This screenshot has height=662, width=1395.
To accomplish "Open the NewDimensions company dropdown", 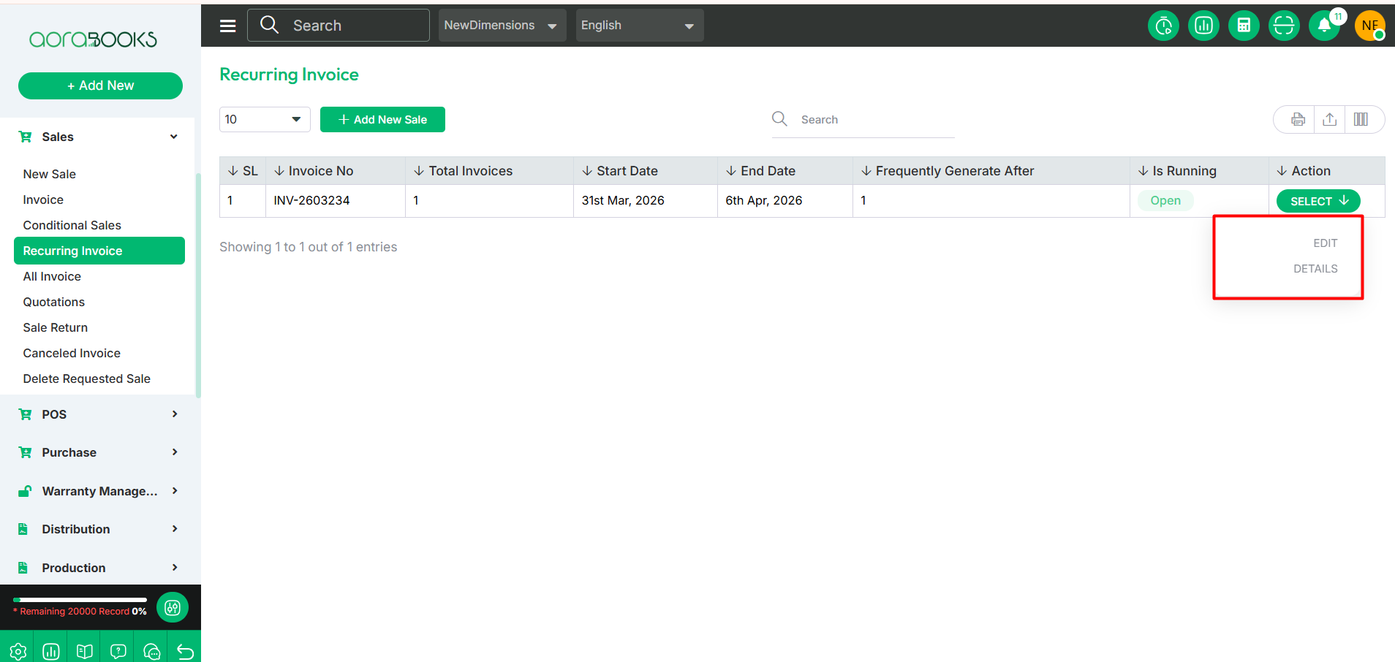I will [502, 26].
